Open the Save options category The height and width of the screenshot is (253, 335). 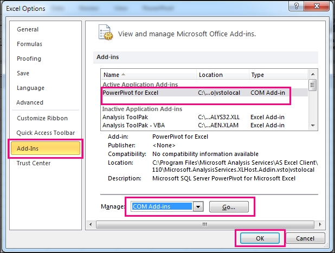[23, 73]
